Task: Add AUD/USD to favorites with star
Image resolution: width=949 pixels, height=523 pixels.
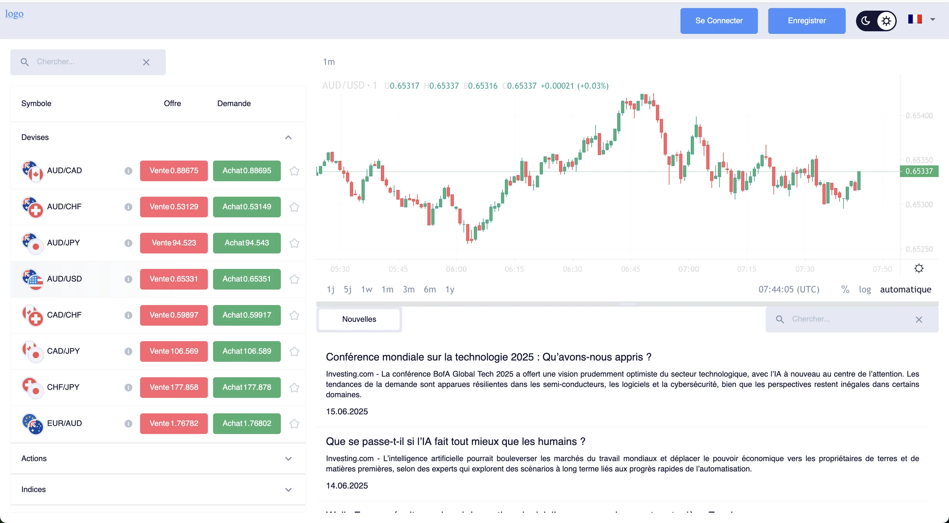Action: pos(294,279)
